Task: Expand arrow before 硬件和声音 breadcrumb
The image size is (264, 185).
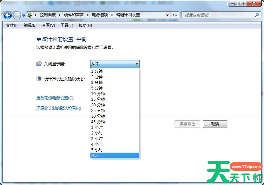Action: click(x=60, y=15)
